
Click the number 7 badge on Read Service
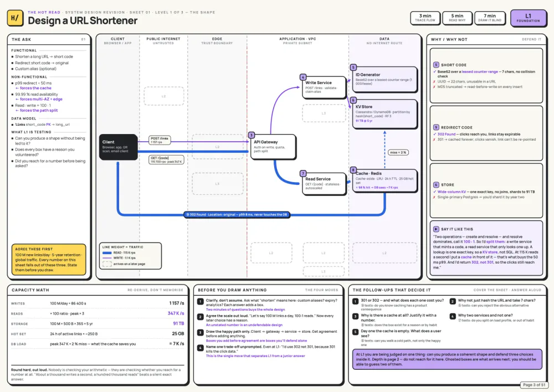coord(303,173)
